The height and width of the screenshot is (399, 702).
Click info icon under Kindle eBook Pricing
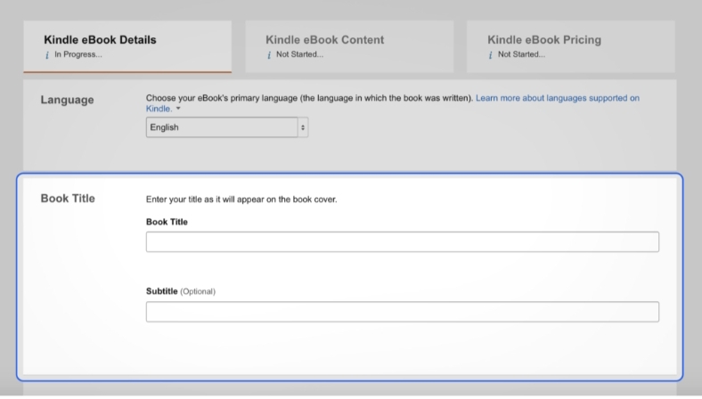tap(489, 55)
